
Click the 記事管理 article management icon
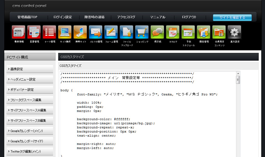[x=34, y=32]
